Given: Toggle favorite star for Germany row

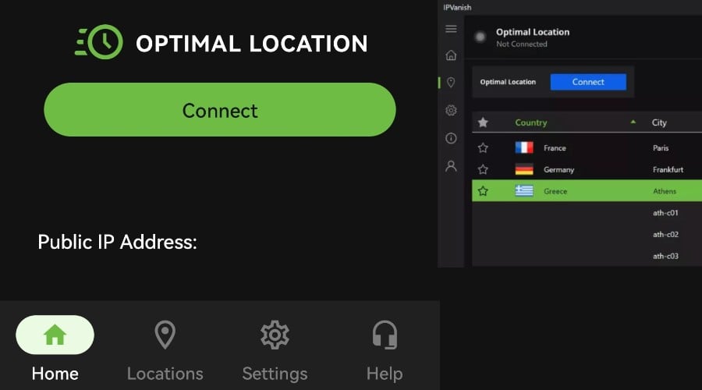Looking at the screenshot, I should click(483, 169).
